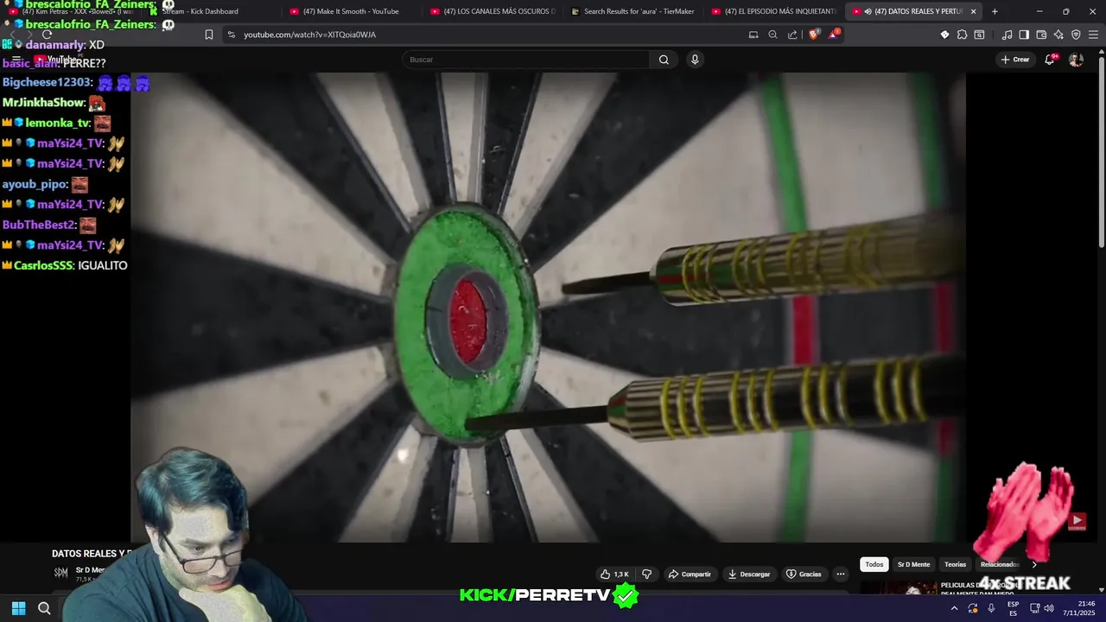The width and height of the screenshot is (1106, 622).
Task: Like the video with 1,3 K button
Action: pos(614,574)
